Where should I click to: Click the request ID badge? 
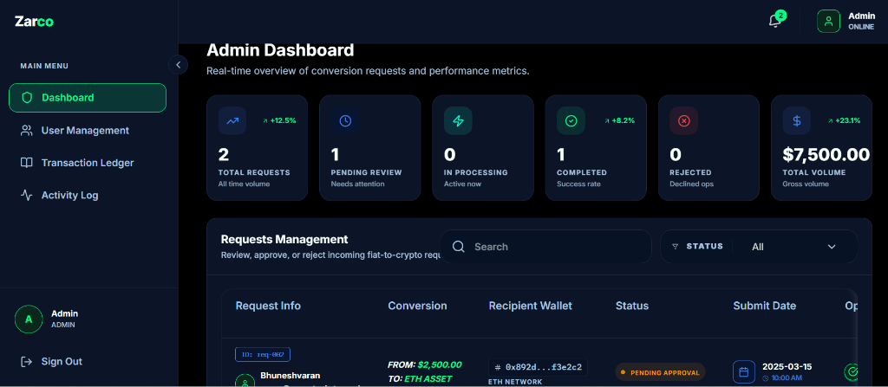pyautogui.click(x=263, y=355)
